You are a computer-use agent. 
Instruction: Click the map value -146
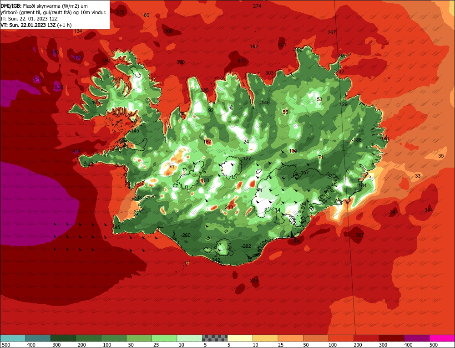point(264,102)
